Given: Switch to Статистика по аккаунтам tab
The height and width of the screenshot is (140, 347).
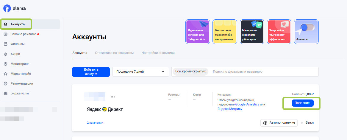Looking at the screenshot, I should tap(114, 53).
